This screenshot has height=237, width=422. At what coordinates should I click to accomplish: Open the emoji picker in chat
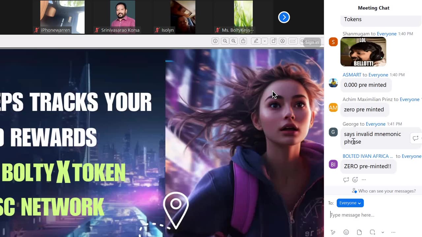pyautogui.click(x=346, y=232)
